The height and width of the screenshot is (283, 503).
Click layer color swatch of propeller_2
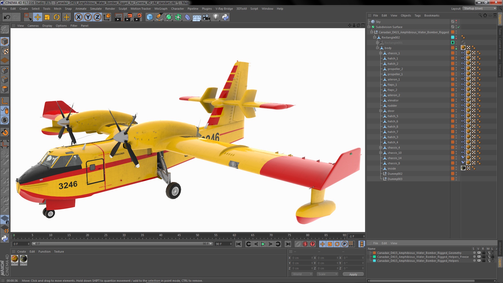452,69
